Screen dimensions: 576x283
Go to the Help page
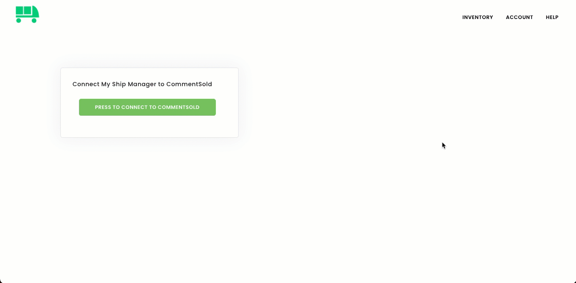[552, 17]
